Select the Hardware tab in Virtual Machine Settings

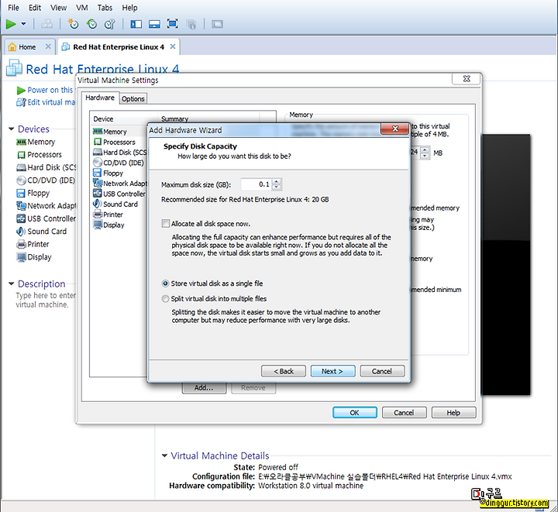click(100, 98)
